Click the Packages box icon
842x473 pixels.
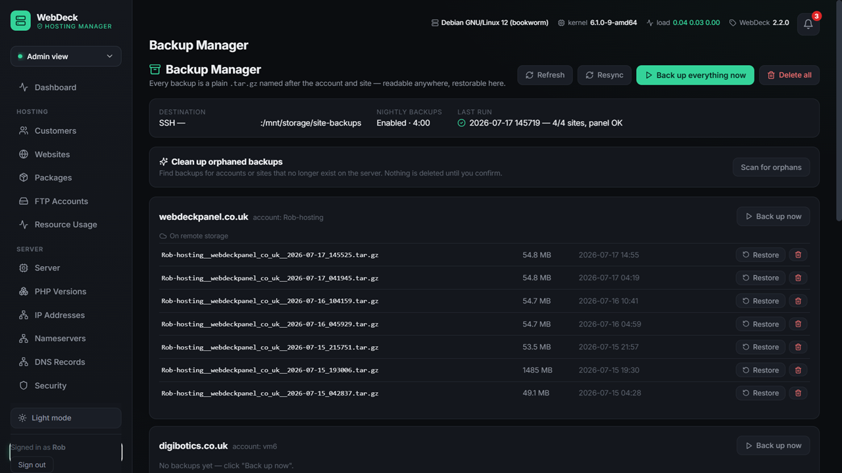pos(24,177)
